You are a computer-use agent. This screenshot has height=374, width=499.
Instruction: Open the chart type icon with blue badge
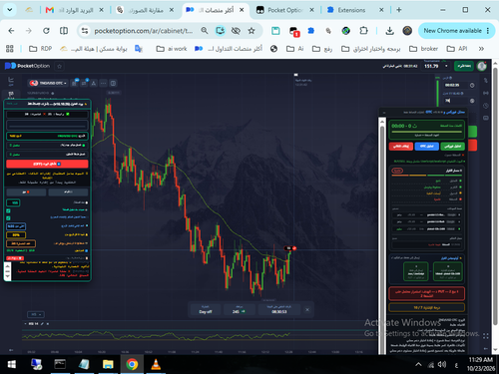point(75,83)
